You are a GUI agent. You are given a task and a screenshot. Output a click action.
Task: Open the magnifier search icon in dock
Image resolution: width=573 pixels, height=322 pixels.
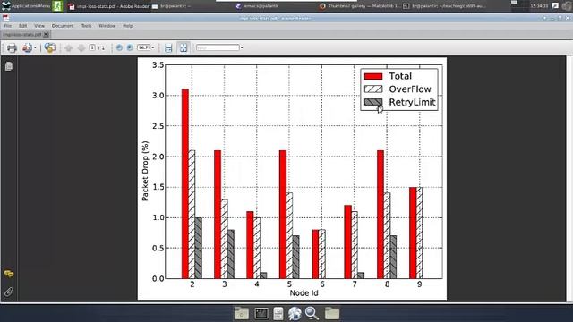click(312, 313)
